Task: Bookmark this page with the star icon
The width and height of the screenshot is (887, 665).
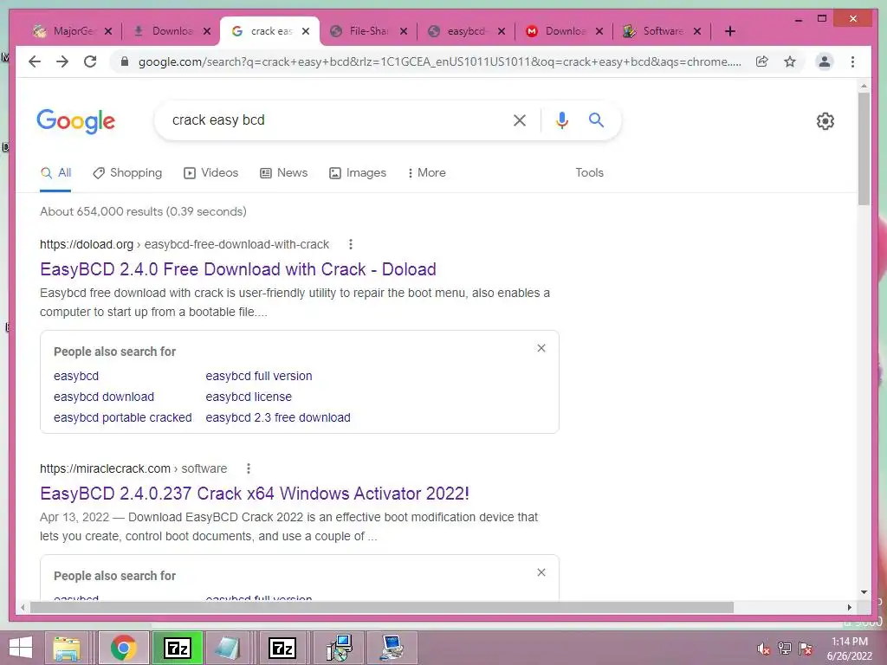Action: click(x=790, y=61)
